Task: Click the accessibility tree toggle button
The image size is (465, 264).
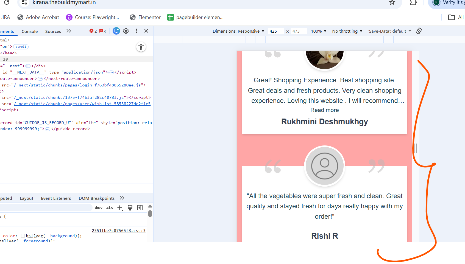Action: click(x=141, y=47)
